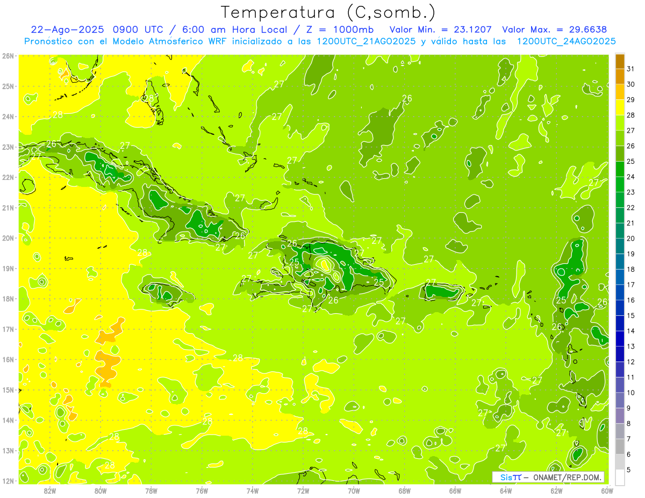Click the color bar label "14"

[x=630, y=331]
